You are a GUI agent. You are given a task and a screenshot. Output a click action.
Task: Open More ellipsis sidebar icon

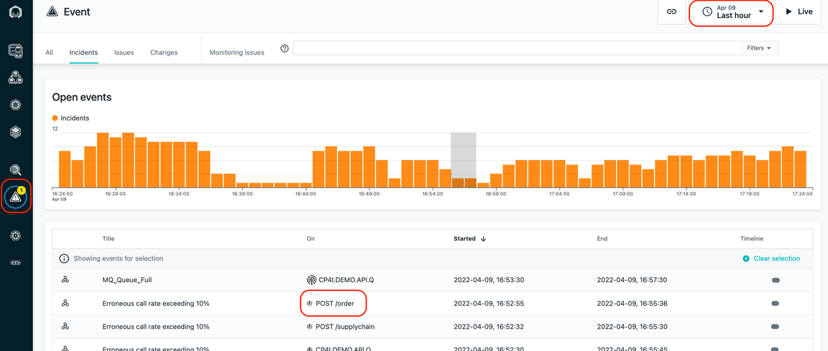16,263
